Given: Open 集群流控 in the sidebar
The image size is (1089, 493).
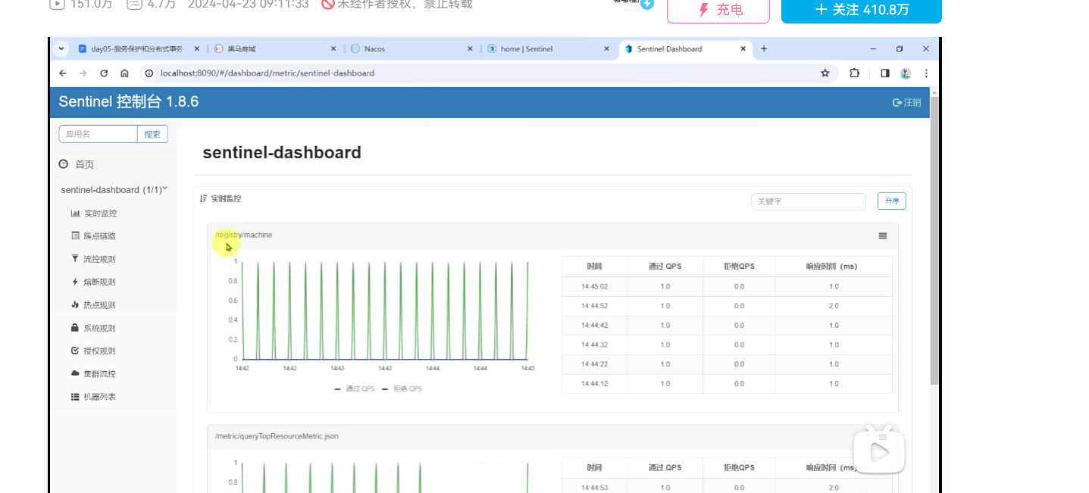Looking at the screenshot, I should coord(93,373).
